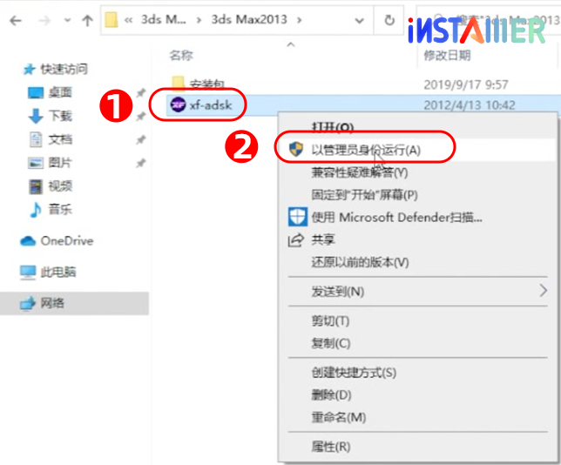Image resolution: width=561 pixels, height=465 pixels.
Task: Click the 快速访问 star icon
Action: point(29,69)
